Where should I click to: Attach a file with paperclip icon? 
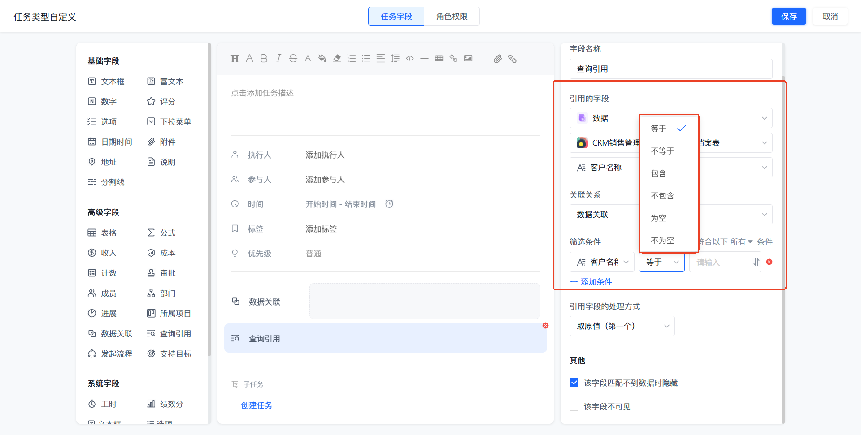[498, 59]
